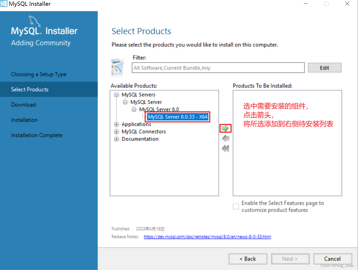Select the MySQL Connectors tree label
358x270 pixels.
[x=144, y=132]
